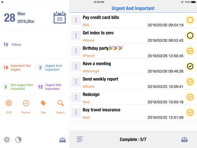Tap the sidebar inbox tray icon
This screenshot has height=148, width=197.
(63, 140)
